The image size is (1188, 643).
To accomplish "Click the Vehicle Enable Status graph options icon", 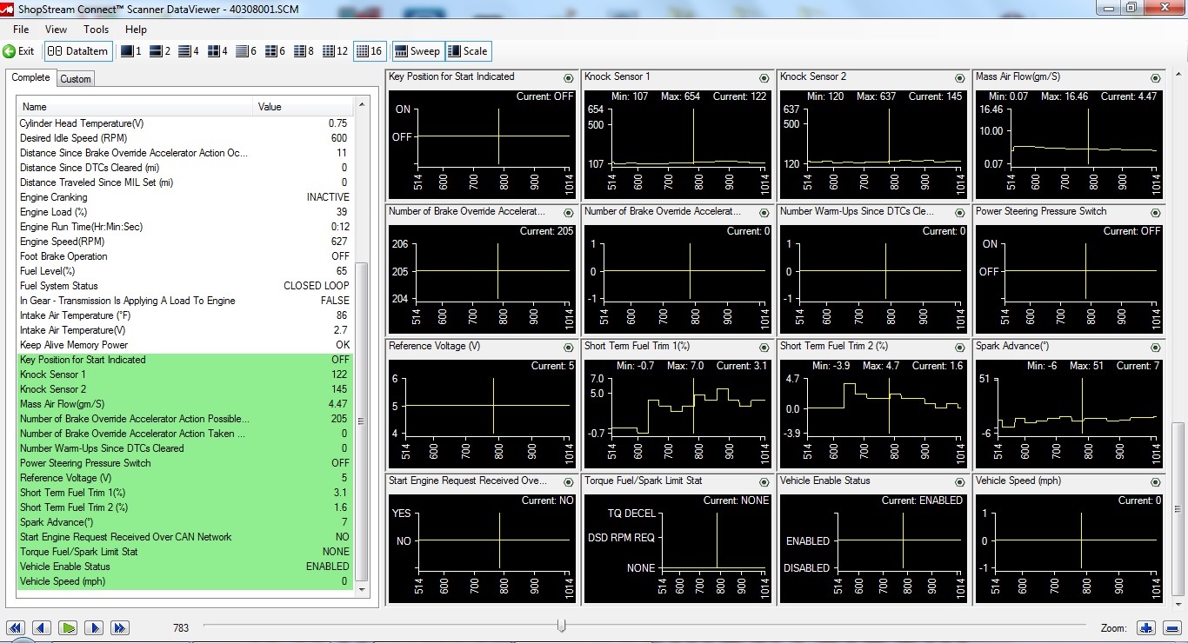I will pyautogui.click(x=960, y=482).
